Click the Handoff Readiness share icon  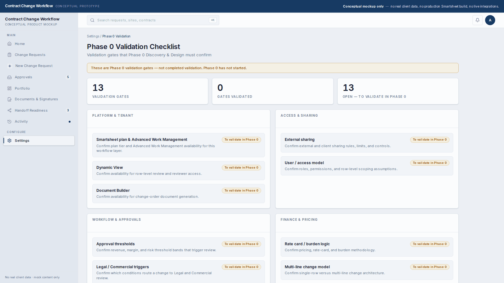coord(9,110)
